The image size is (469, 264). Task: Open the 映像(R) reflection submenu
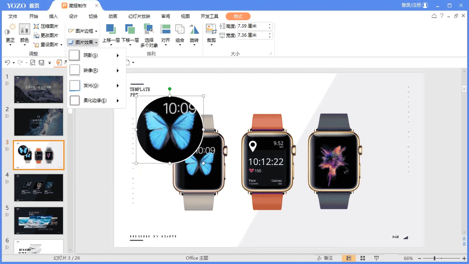97,70
